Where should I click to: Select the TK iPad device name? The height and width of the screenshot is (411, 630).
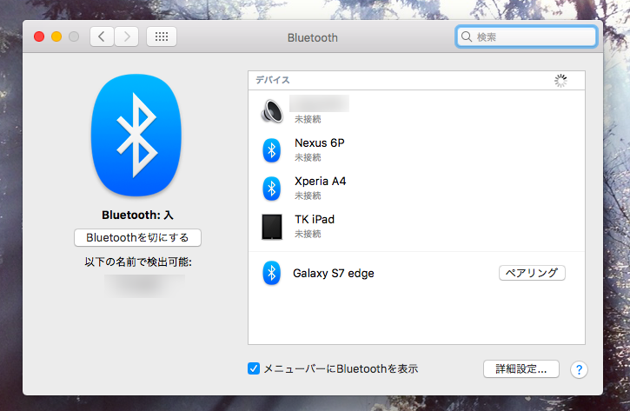[x=315, y=219]
